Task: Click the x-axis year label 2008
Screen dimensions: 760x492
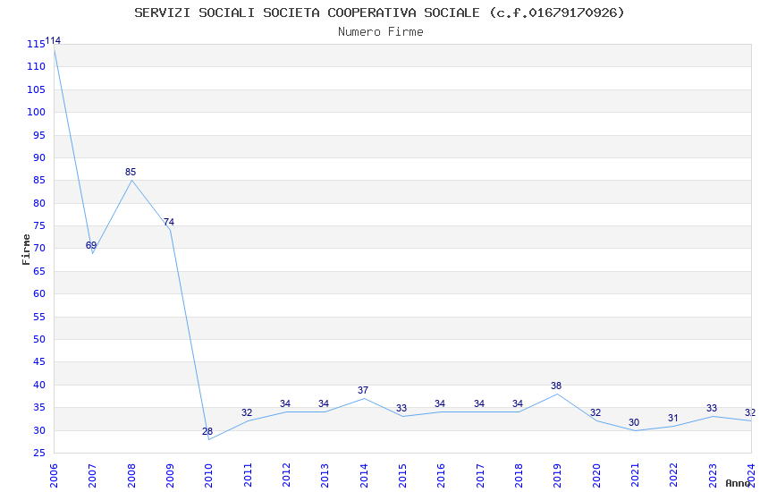Action: coord(131,475)
